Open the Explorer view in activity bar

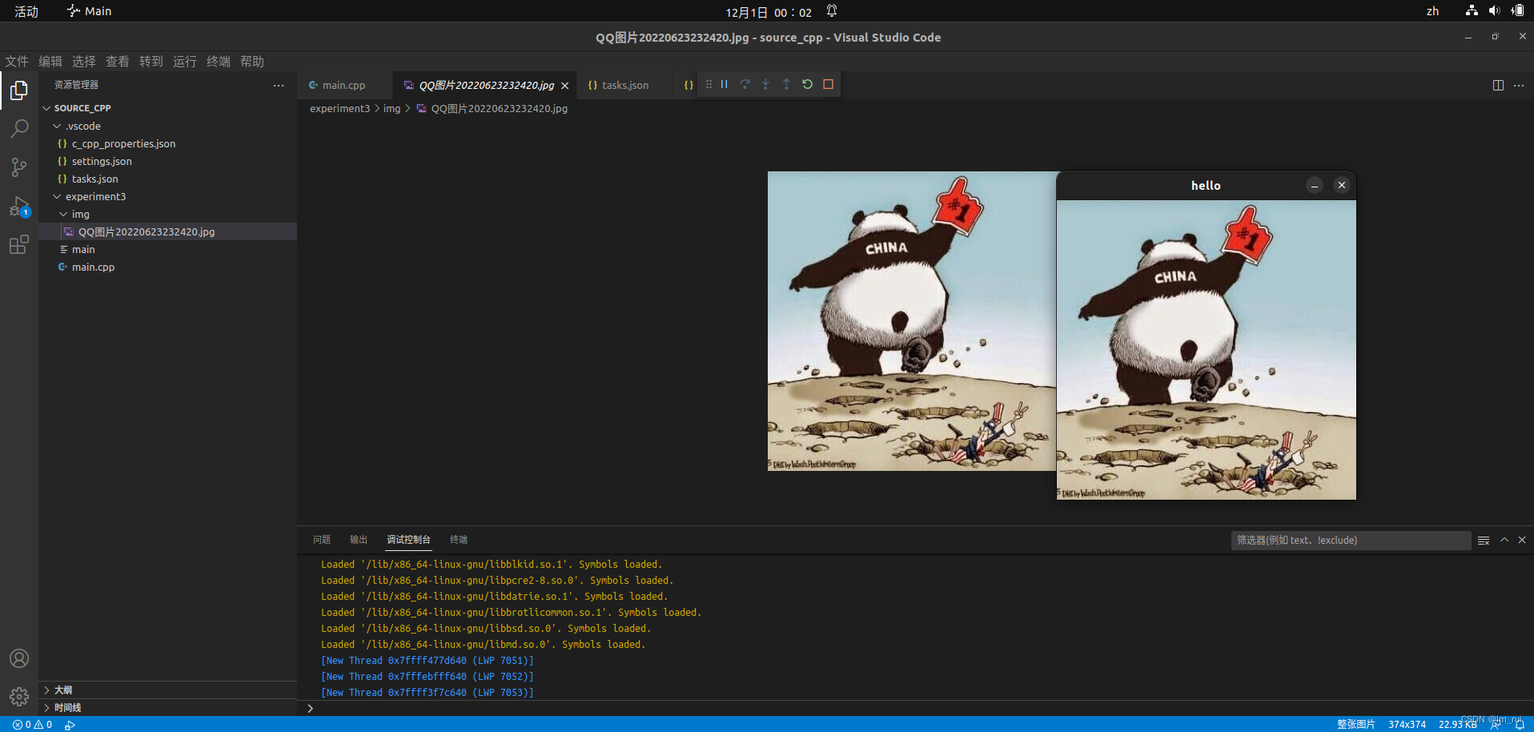tap(19, 90)
